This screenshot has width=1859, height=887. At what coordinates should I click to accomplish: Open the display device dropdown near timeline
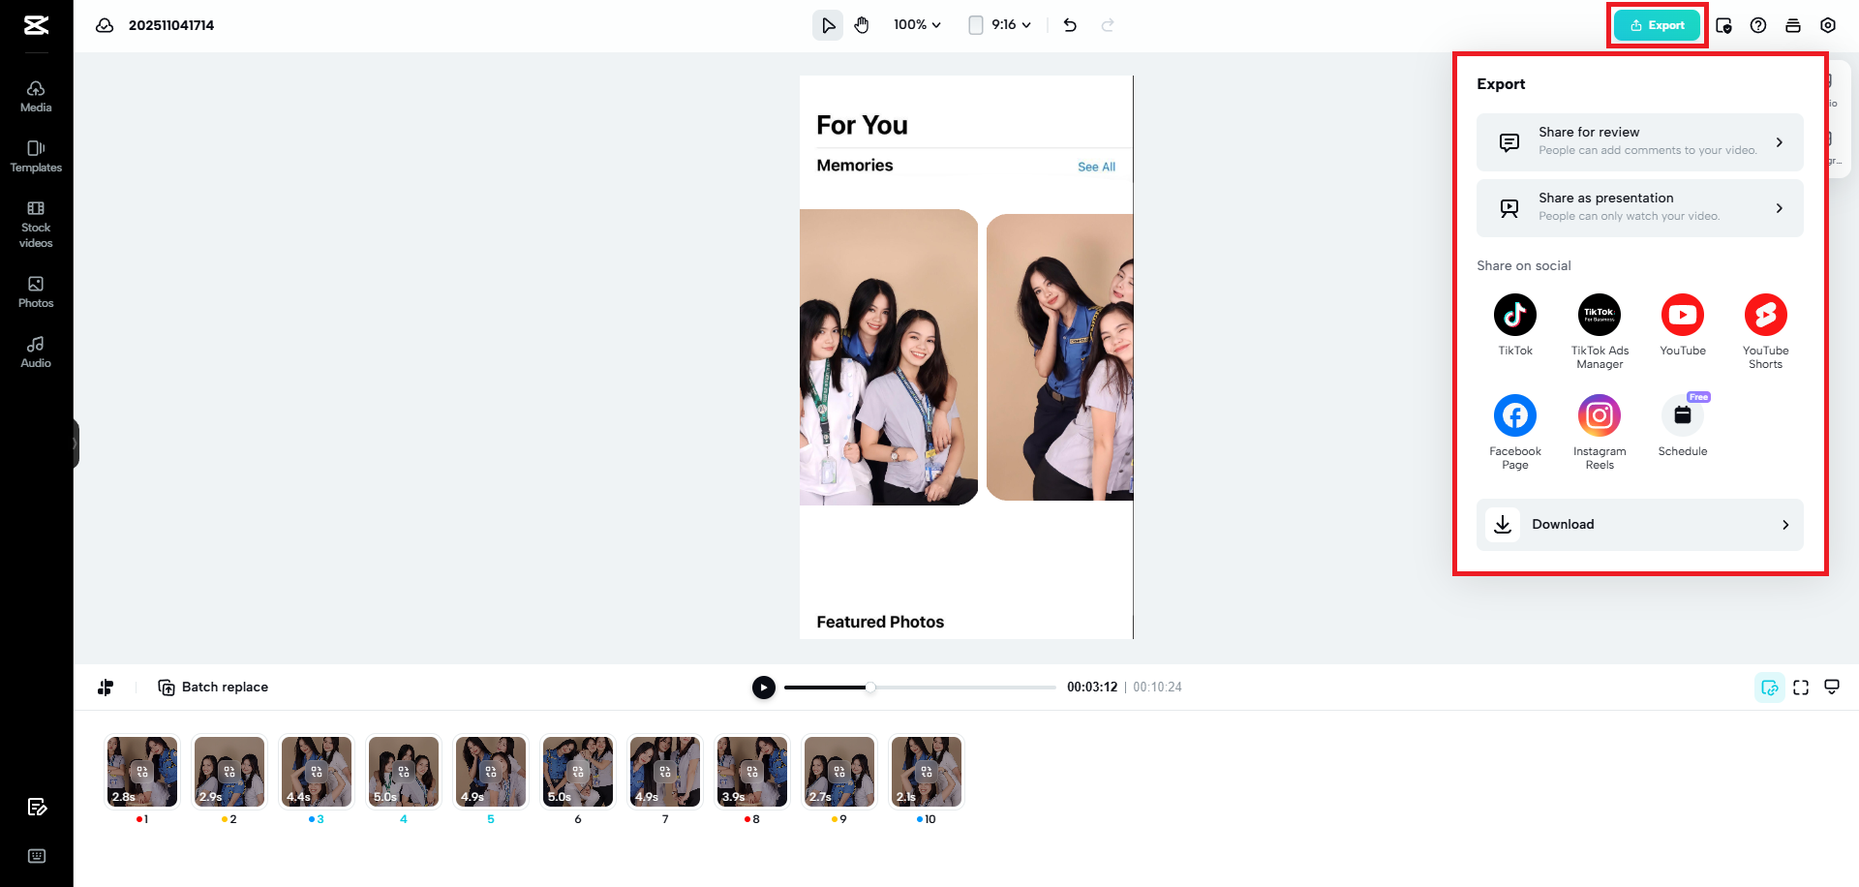[x=1832, y=687]
